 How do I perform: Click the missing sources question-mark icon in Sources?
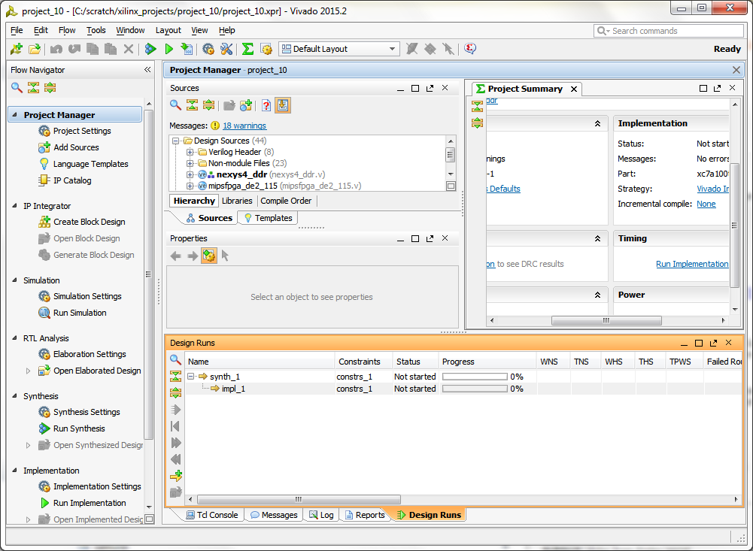coord(266,105)
